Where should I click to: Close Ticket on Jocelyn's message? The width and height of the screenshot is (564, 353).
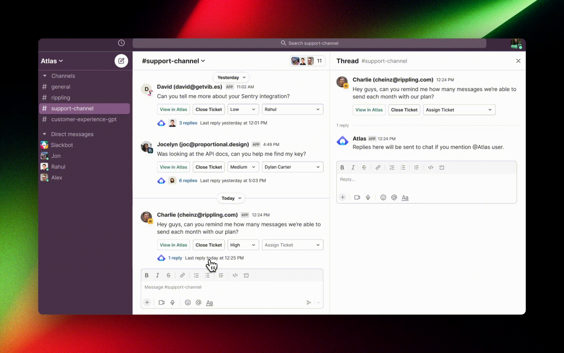209,167
